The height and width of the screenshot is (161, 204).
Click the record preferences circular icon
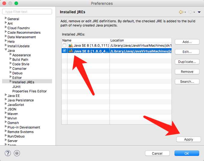(x=17, y=153)
